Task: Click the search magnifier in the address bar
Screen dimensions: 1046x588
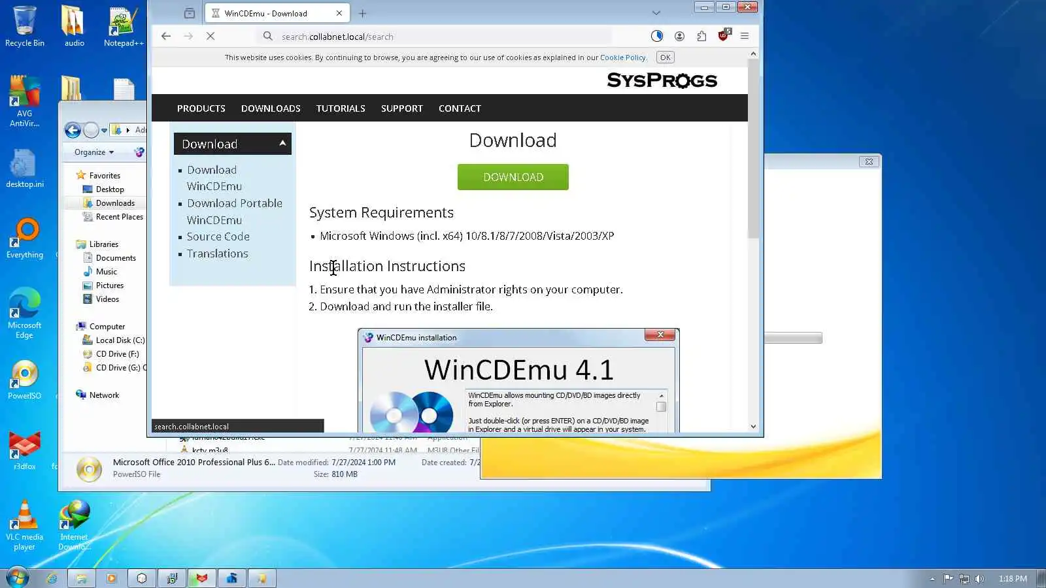Action: click(268, 37)
